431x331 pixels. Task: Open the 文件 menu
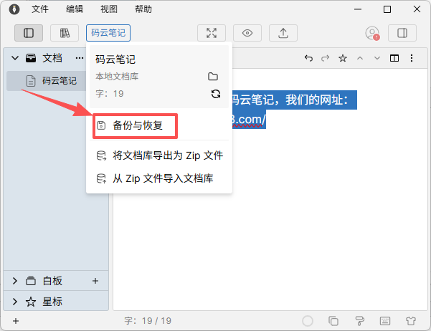[x=40, y=9]
